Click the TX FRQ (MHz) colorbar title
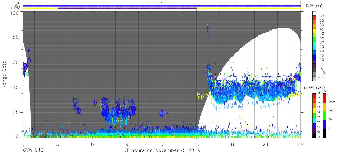This screenshot has width=338, height=156. (314, 88)
